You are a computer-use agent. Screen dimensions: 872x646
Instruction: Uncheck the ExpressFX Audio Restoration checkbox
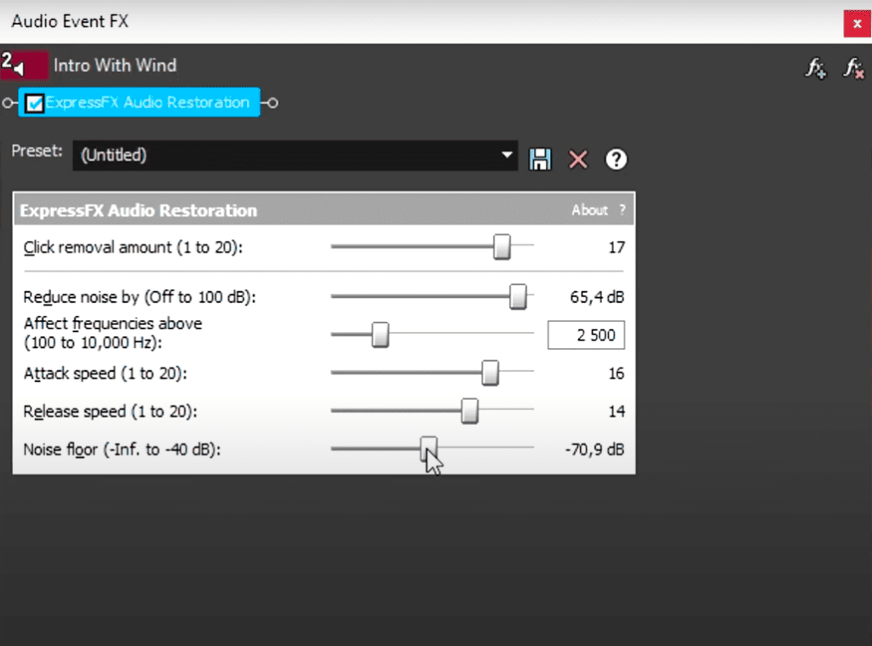tap(34, 103)
